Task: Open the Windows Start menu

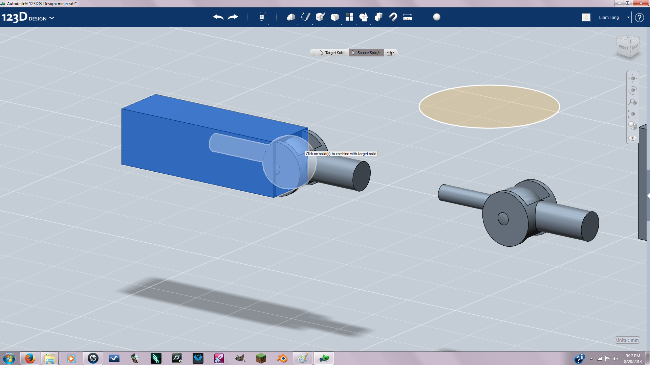Action: pyautogui.click(x=9, y=358)
